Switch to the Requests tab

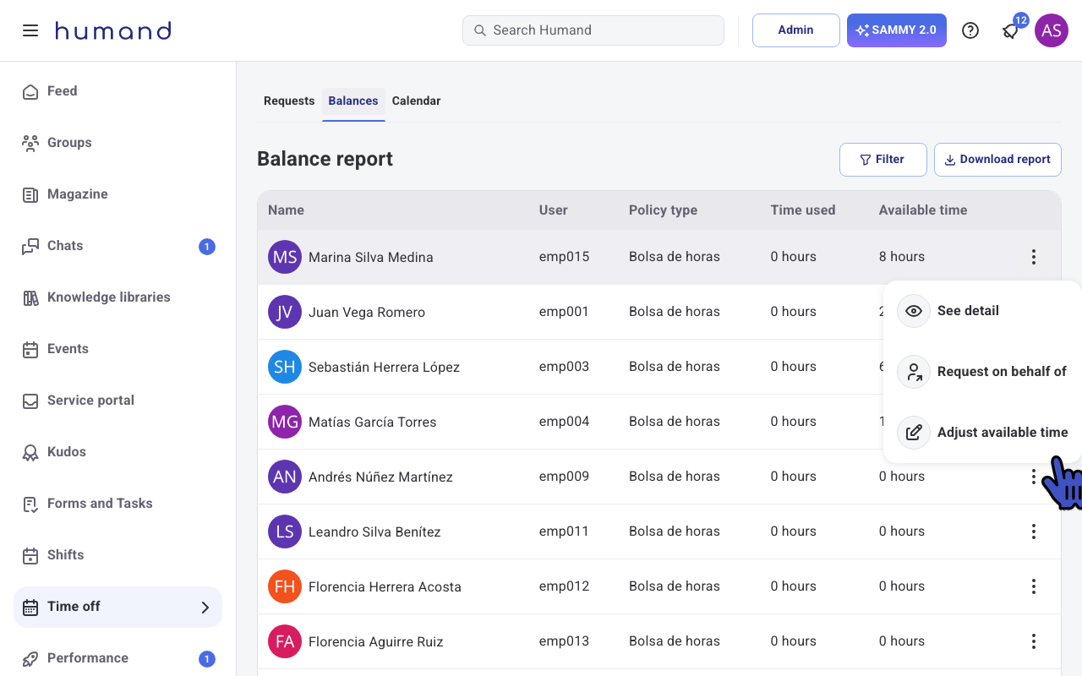289,101
